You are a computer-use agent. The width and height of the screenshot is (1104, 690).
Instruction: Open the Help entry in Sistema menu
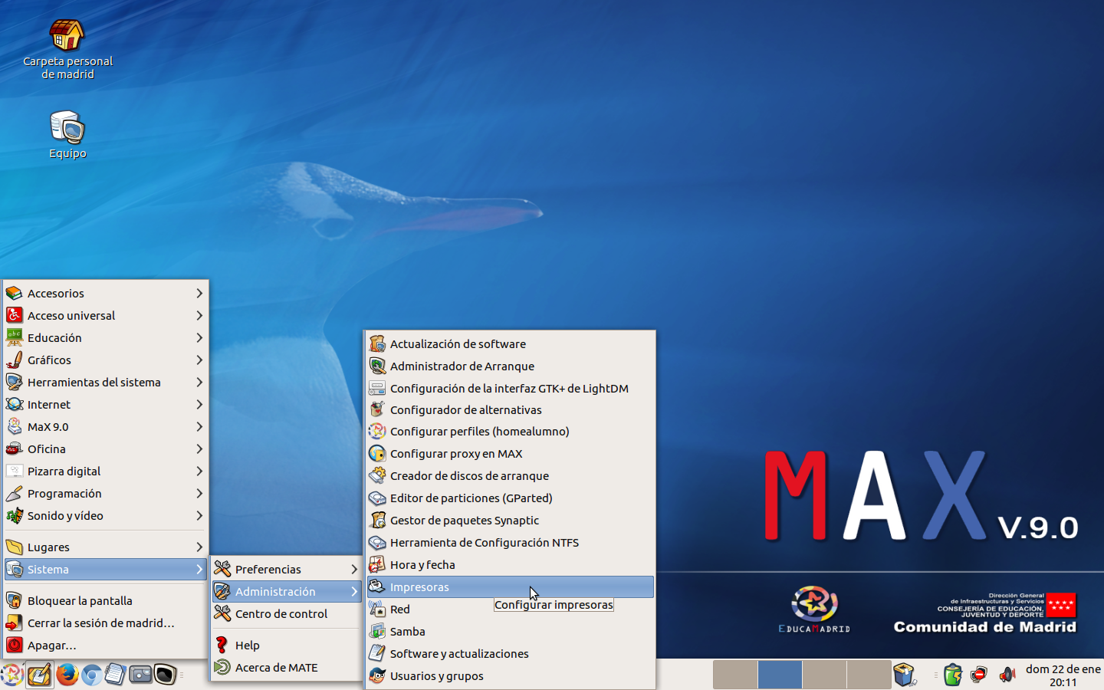(x=286, y=646)
